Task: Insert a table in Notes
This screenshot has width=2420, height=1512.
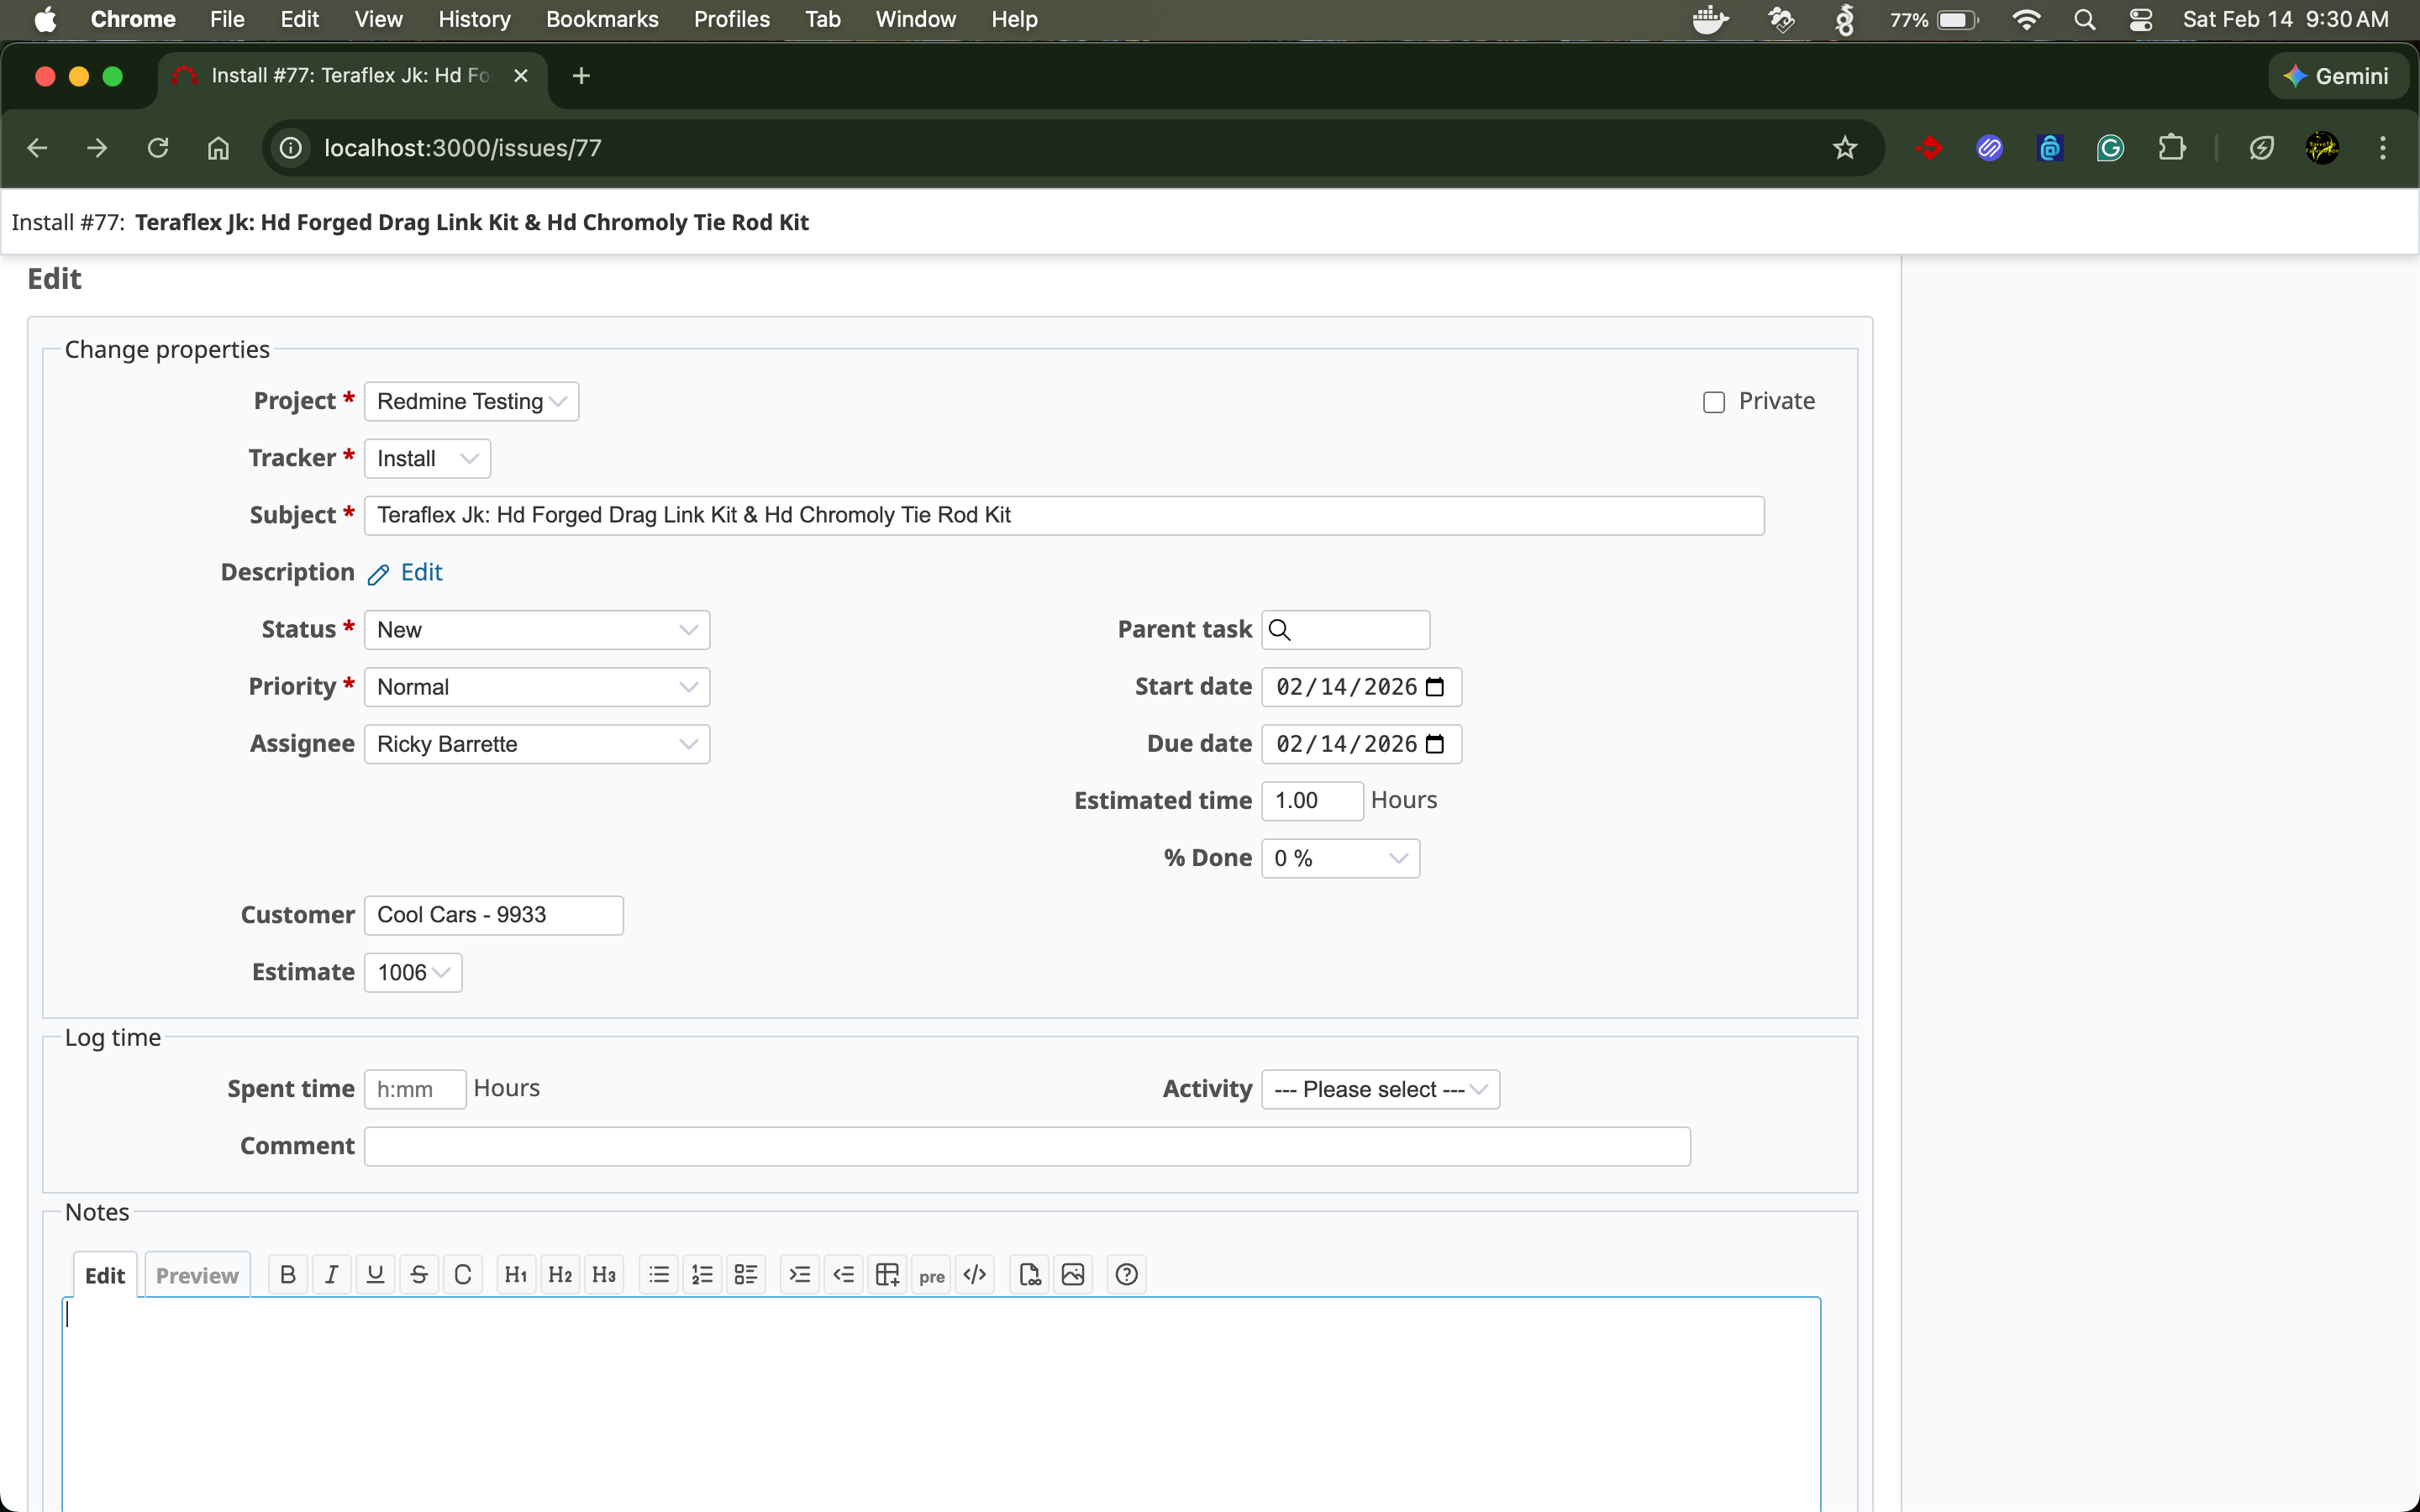Action: [887, 1274]
